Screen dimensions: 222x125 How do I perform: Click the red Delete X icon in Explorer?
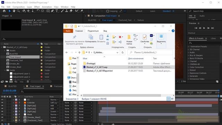click(x=120, y=37)
